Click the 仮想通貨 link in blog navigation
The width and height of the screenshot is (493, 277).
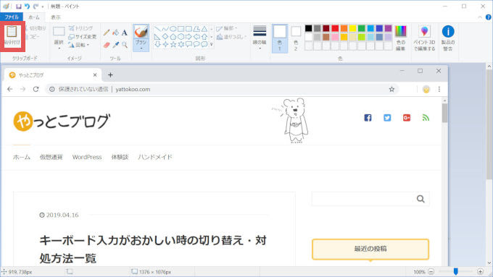coord(51,157)
